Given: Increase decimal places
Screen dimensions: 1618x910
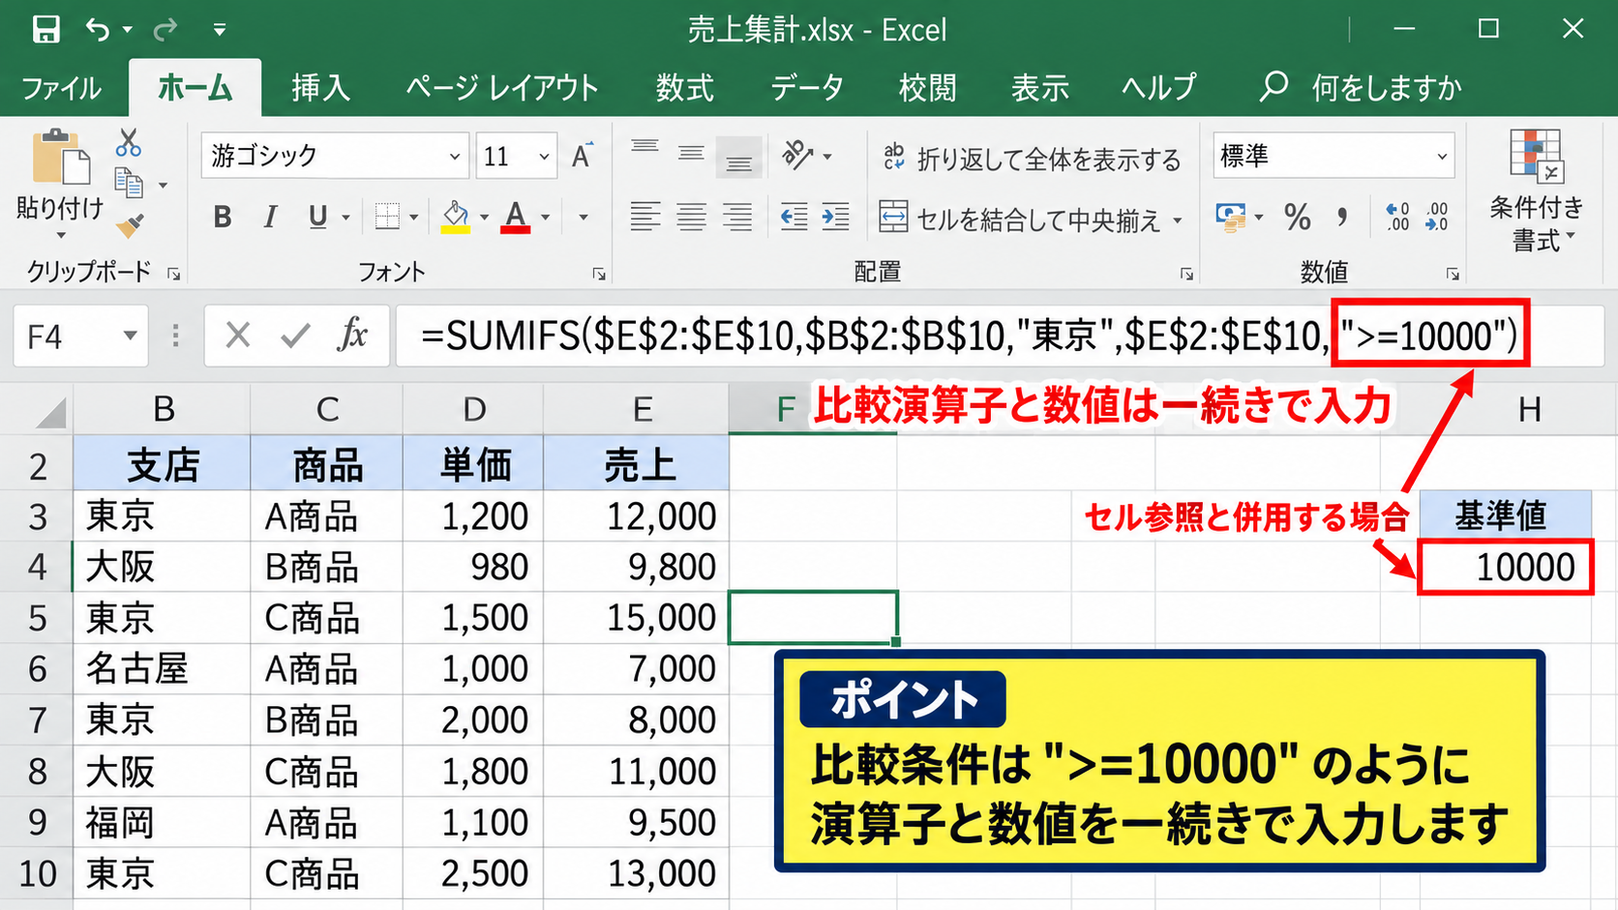Looking at the screenshot, I should [1397, 217].
